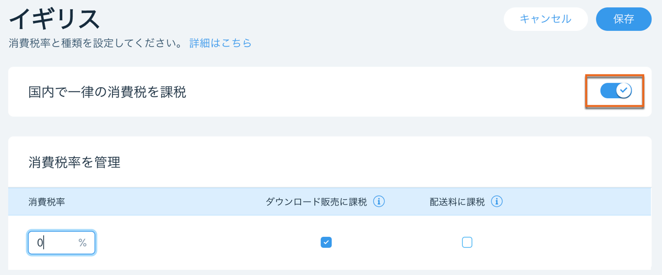
Task: Enable the 配送料に課税 checkbox
Action: pyautogui.click(x=467, y=242)
